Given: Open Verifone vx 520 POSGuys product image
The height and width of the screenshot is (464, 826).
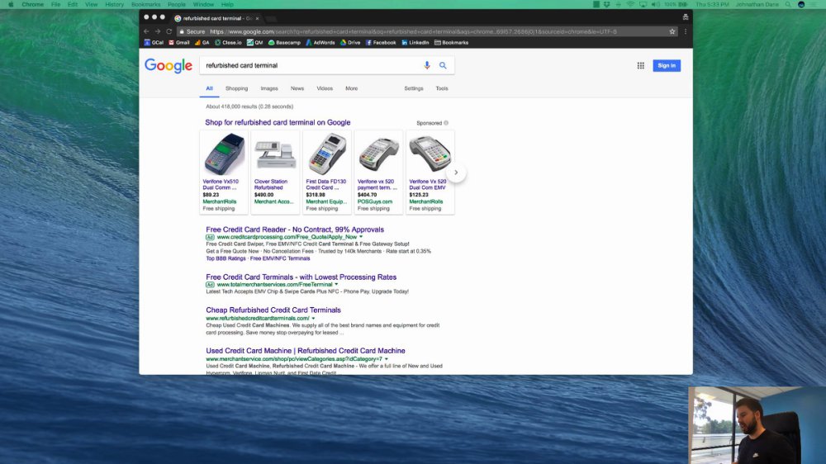Looking at the screenshot, I should coord(379,154).
